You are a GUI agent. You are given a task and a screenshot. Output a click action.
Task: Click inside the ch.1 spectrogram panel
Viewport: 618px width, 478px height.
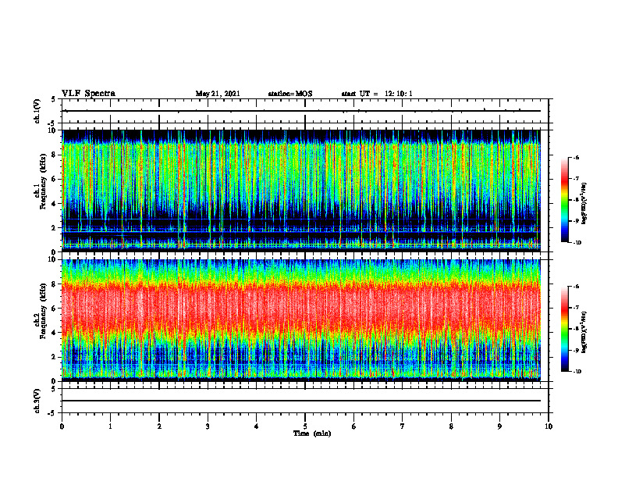301,191
